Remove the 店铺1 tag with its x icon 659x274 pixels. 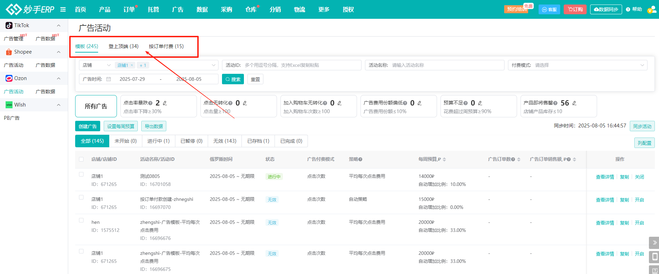[x=132, y=65]
